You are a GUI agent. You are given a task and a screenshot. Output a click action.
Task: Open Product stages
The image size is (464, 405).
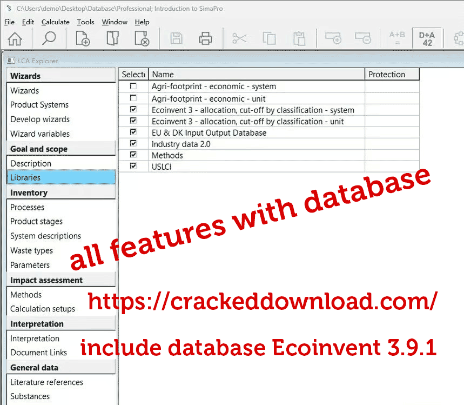pos(36,222)
